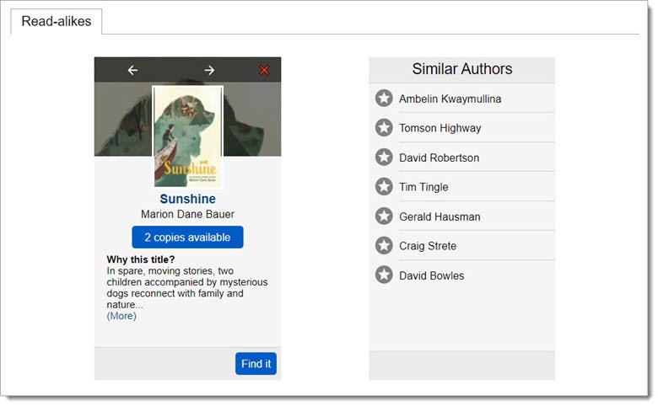Expand description with the (More) link
Viewport: 658px width, 406px height.
(121, 316)
